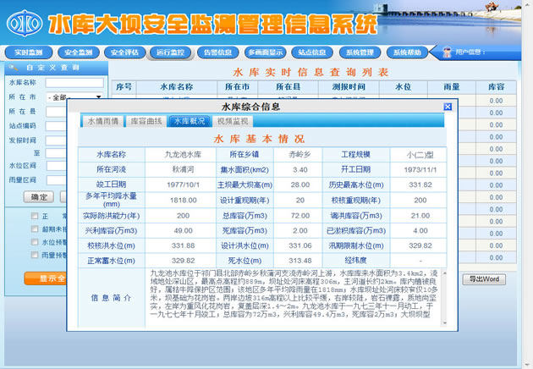Open the 实时监测 navigation item
Screen dimensions: 533x369
[30, 52]
